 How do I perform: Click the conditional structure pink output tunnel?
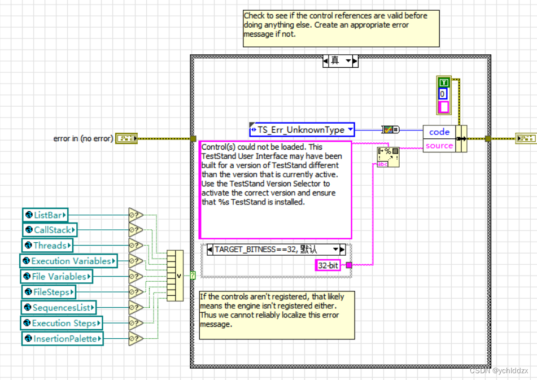pyautogui.click(x=349, y=265)
